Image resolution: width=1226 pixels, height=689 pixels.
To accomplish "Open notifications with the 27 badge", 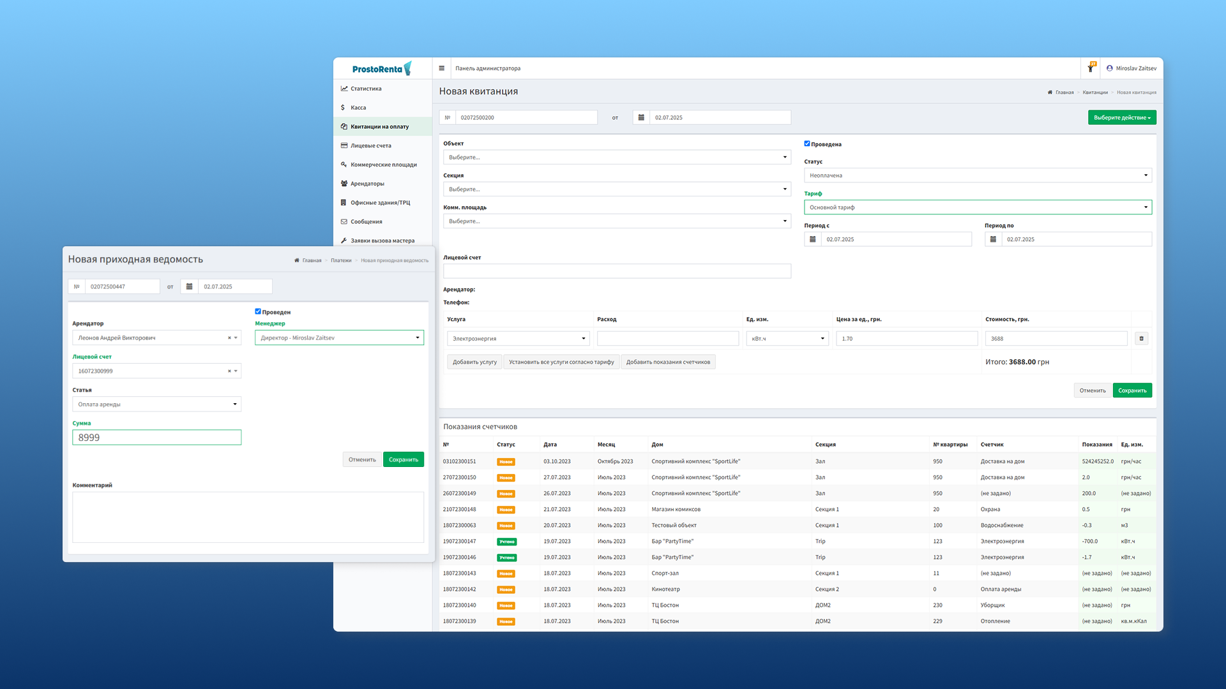I will tap(1091, 68).
